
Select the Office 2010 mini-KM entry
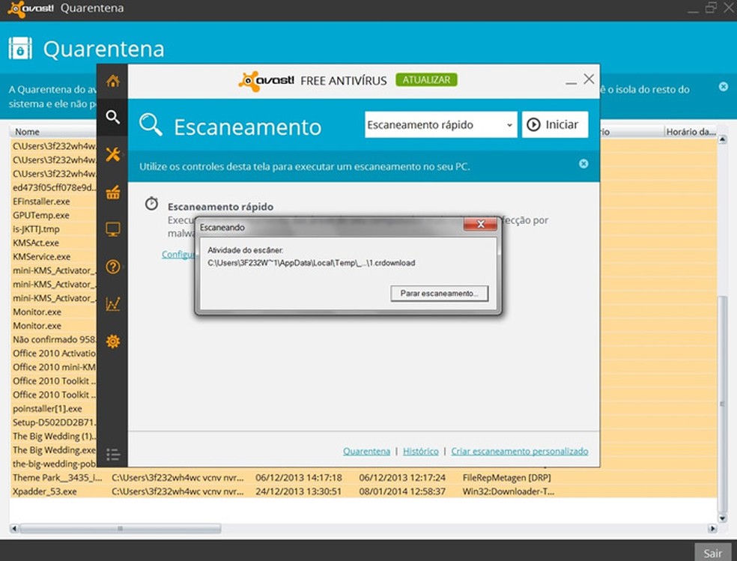54,367
